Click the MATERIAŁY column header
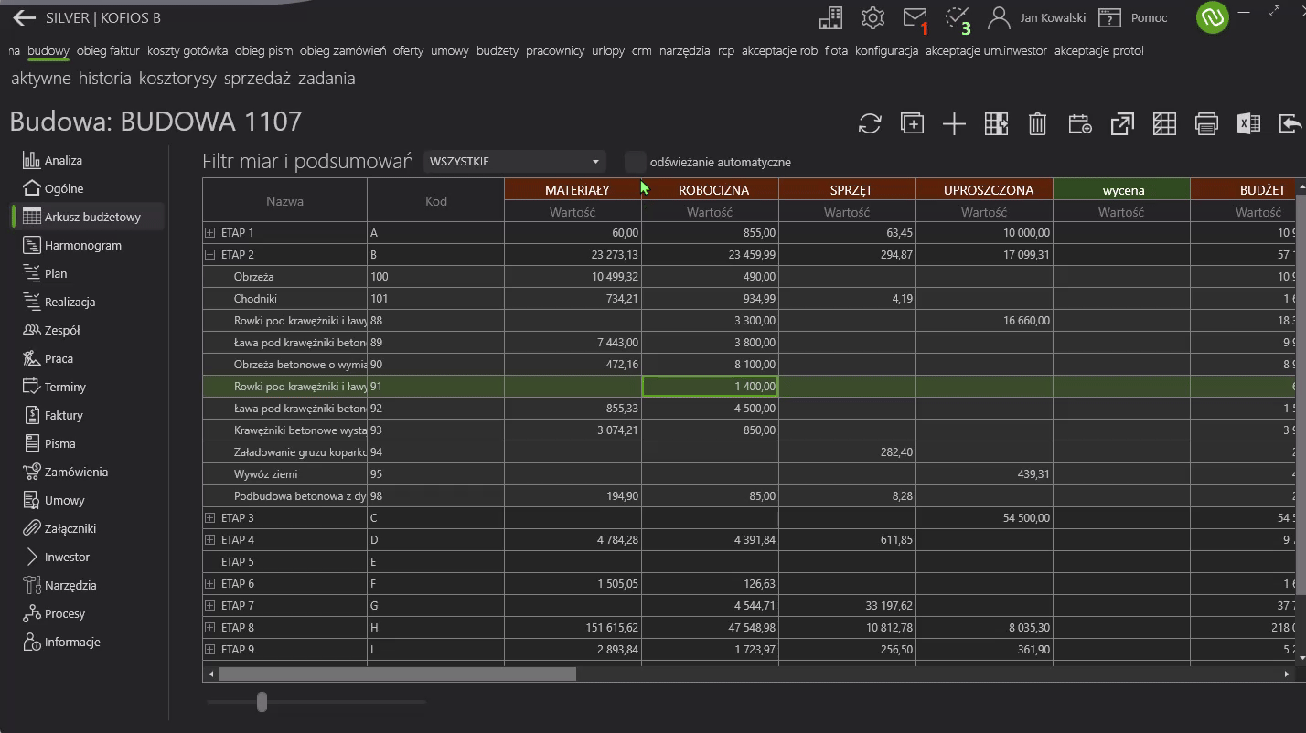Viewport: 1306px width, 733px height. coord(573,190)
